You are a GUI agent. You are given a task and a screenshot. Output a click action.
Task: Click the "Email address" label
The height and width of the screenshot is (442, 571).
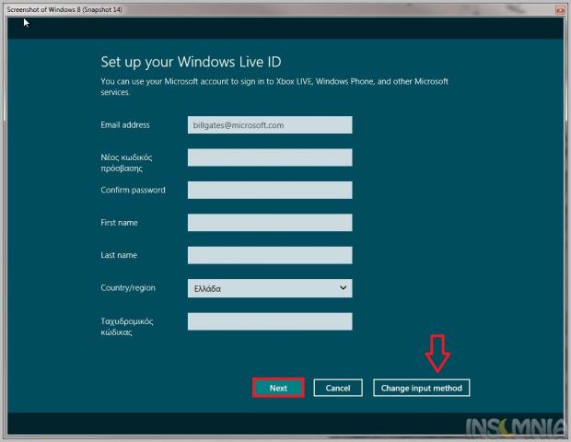[x=125, y=125]
